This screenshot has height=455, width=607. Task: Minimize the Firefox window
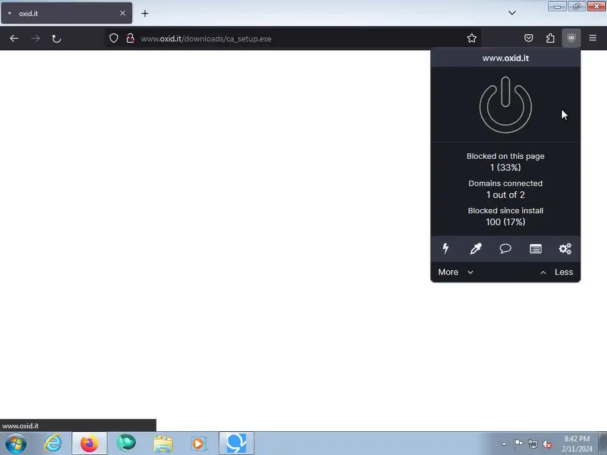coord(557,6)
